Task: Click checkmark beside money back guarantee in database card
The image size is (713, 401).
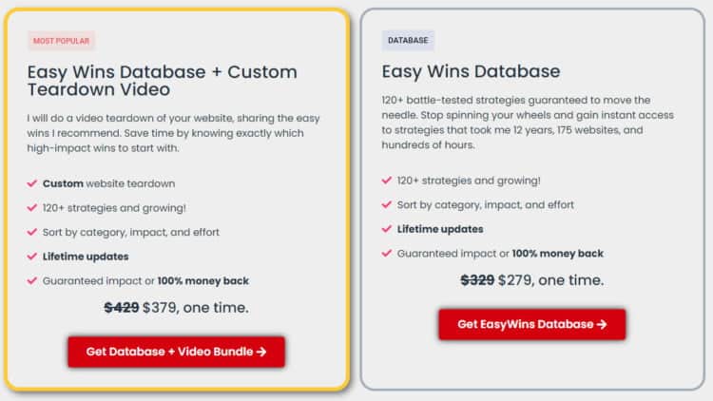Action: coord(387,254)
